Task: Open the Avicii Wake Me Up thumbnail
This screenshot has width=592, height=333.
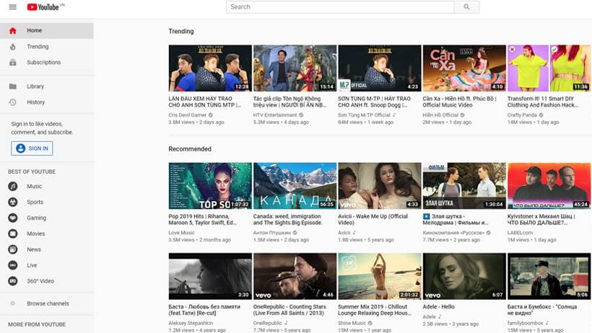Action: click(379, 186)
